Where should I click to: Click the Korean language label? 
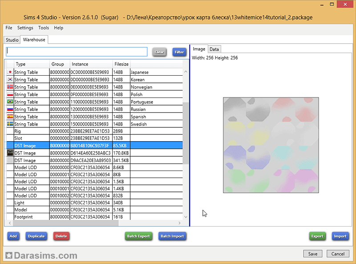[x=138, y=80]
